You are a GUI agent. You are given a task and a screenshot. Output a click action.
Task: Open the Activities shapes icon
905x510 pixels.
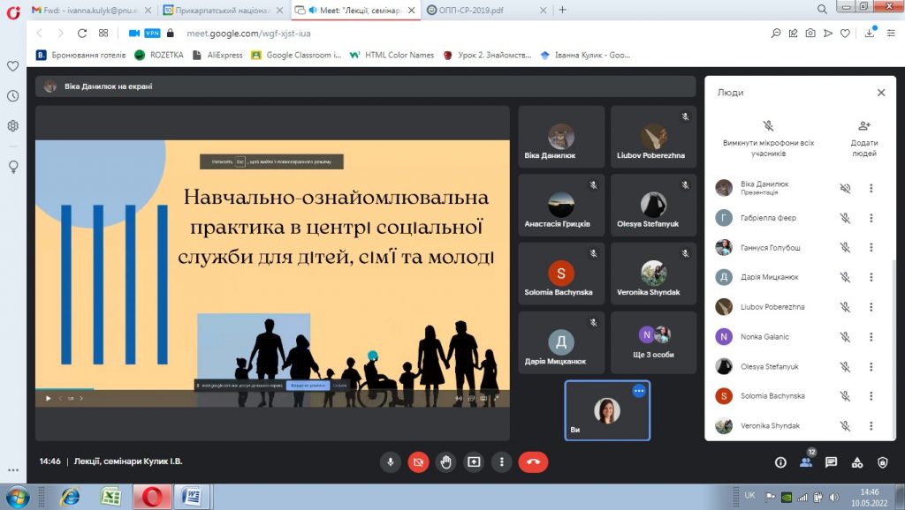pos(856,461)
